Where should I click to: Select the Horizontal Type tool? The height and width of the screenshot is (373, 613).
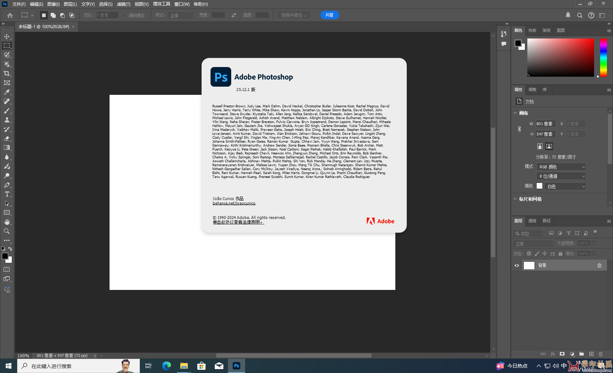pos(7,194)
